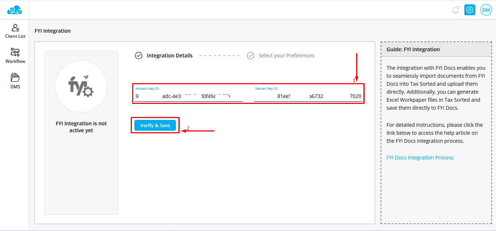This screenshot has height=231, width=496.
Task: Click the FYI integration logo image
Action: pyautogui.click(x=81, y=86)
